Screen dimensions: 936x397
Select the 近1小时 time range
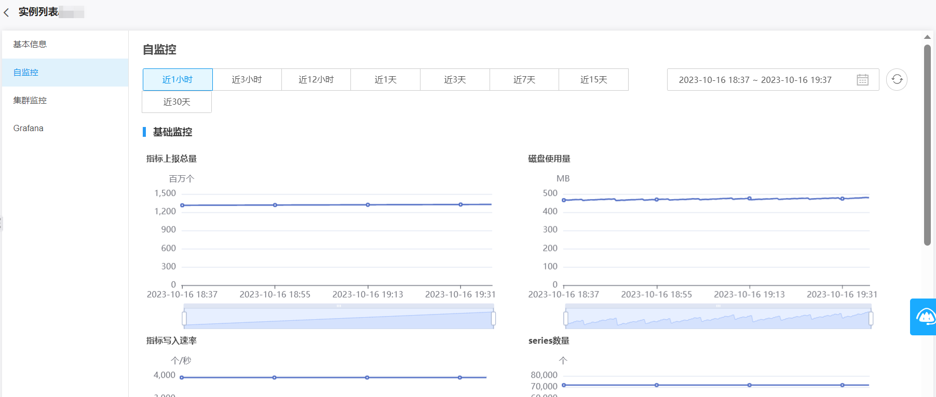(x=178, y=80)
